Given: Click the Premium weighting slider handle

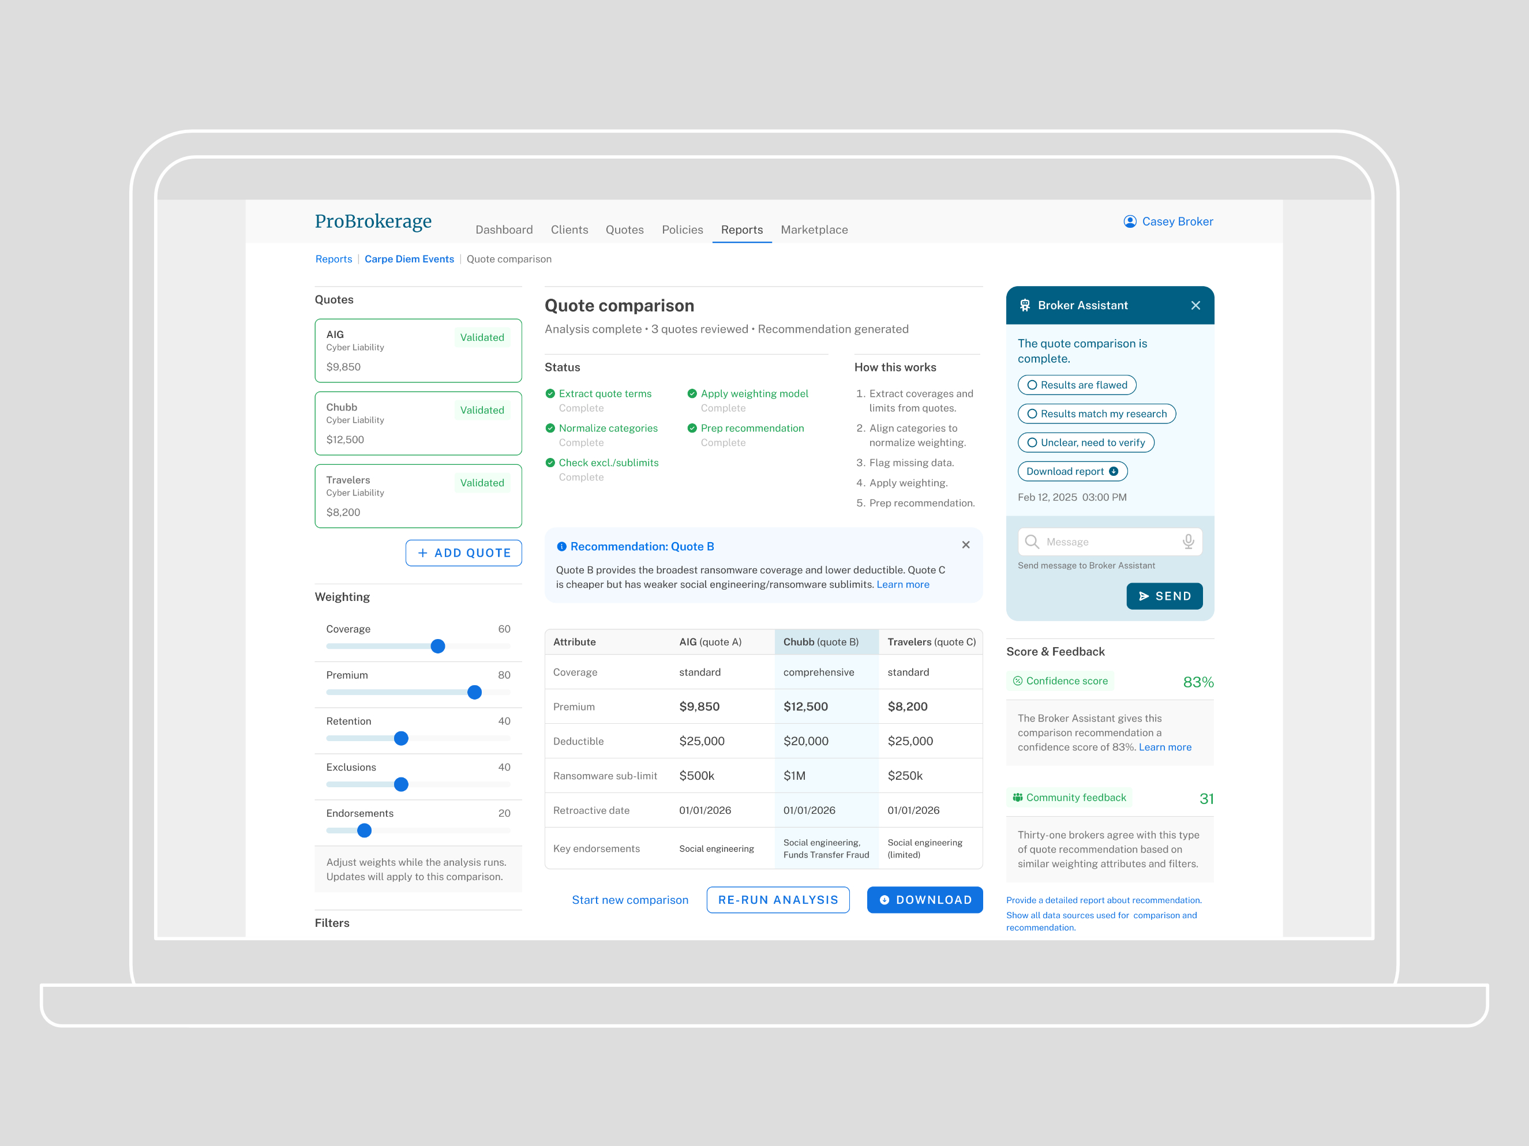Looking at the screenshot, I should [x=475, y=692].
